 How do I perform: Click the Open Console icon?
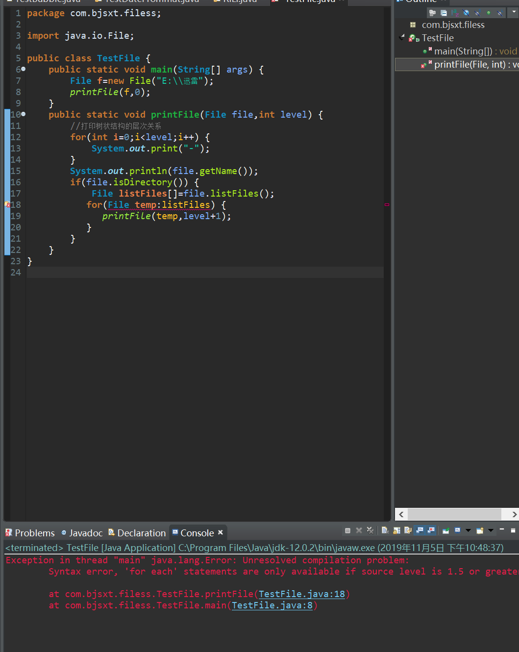480,530
